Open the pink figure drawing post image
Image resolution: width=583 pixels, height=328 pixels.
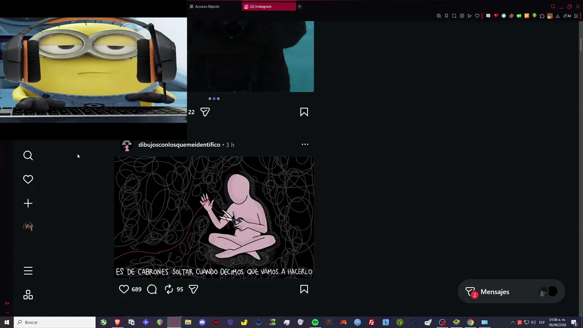click(214, 217)
